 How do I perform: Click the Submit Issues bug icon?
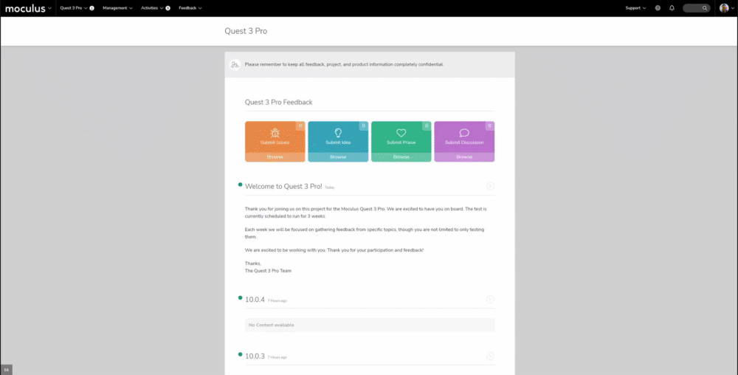(275, 133)
